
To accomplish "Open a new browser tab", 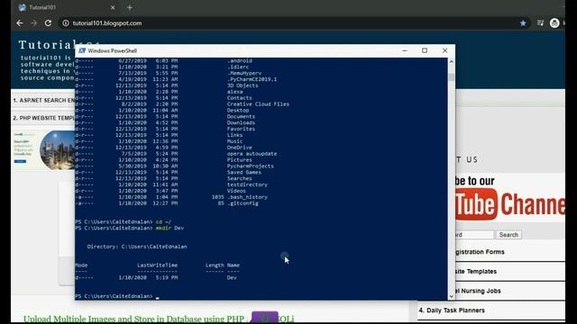I will tap(130, 7).
